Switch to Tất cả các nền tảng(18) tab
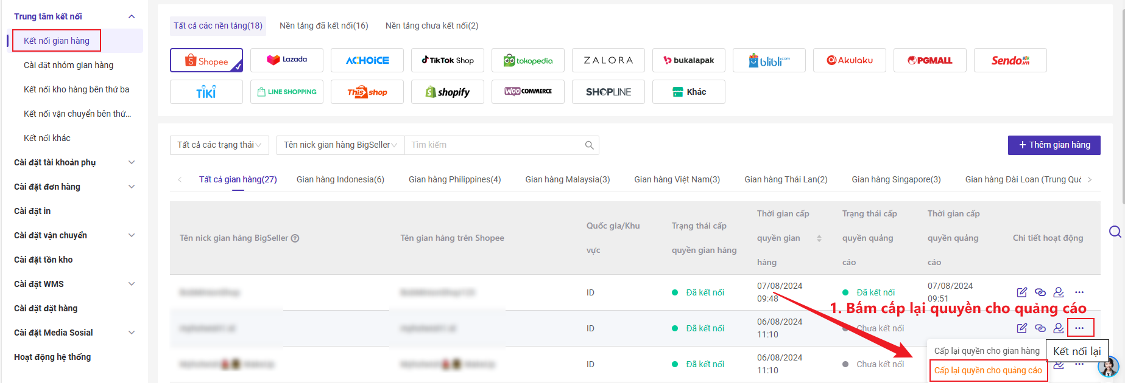Screen dimensions: 1125x383 pyautogui.click(x=218, y=26)
